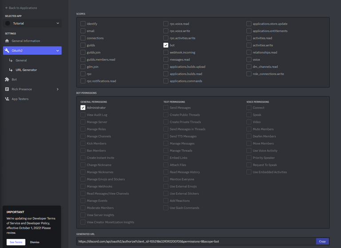Enable the guilds scope

(83, 45)
